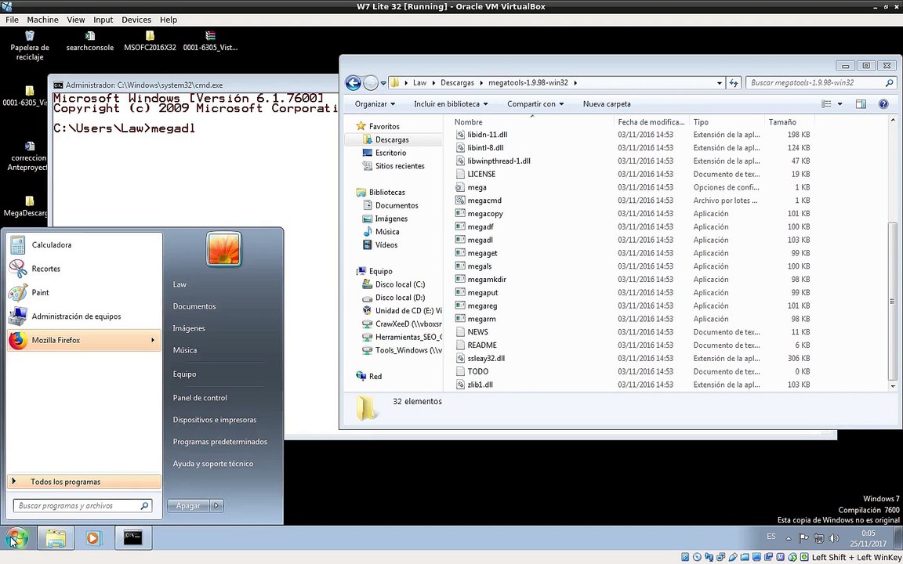Image resolution: width=903 pixels, height=564 pixels.
Task: Open the address bar history dropdown
Action: pos(720,83)
